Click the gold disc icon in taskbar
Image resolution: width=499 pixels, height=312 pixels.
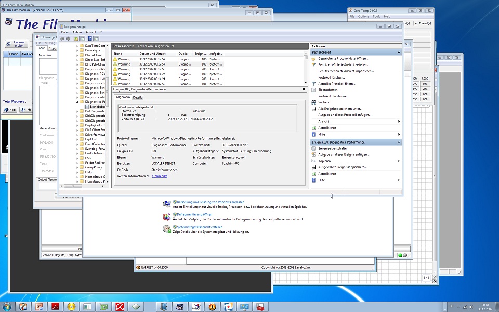tap(71, 307)
